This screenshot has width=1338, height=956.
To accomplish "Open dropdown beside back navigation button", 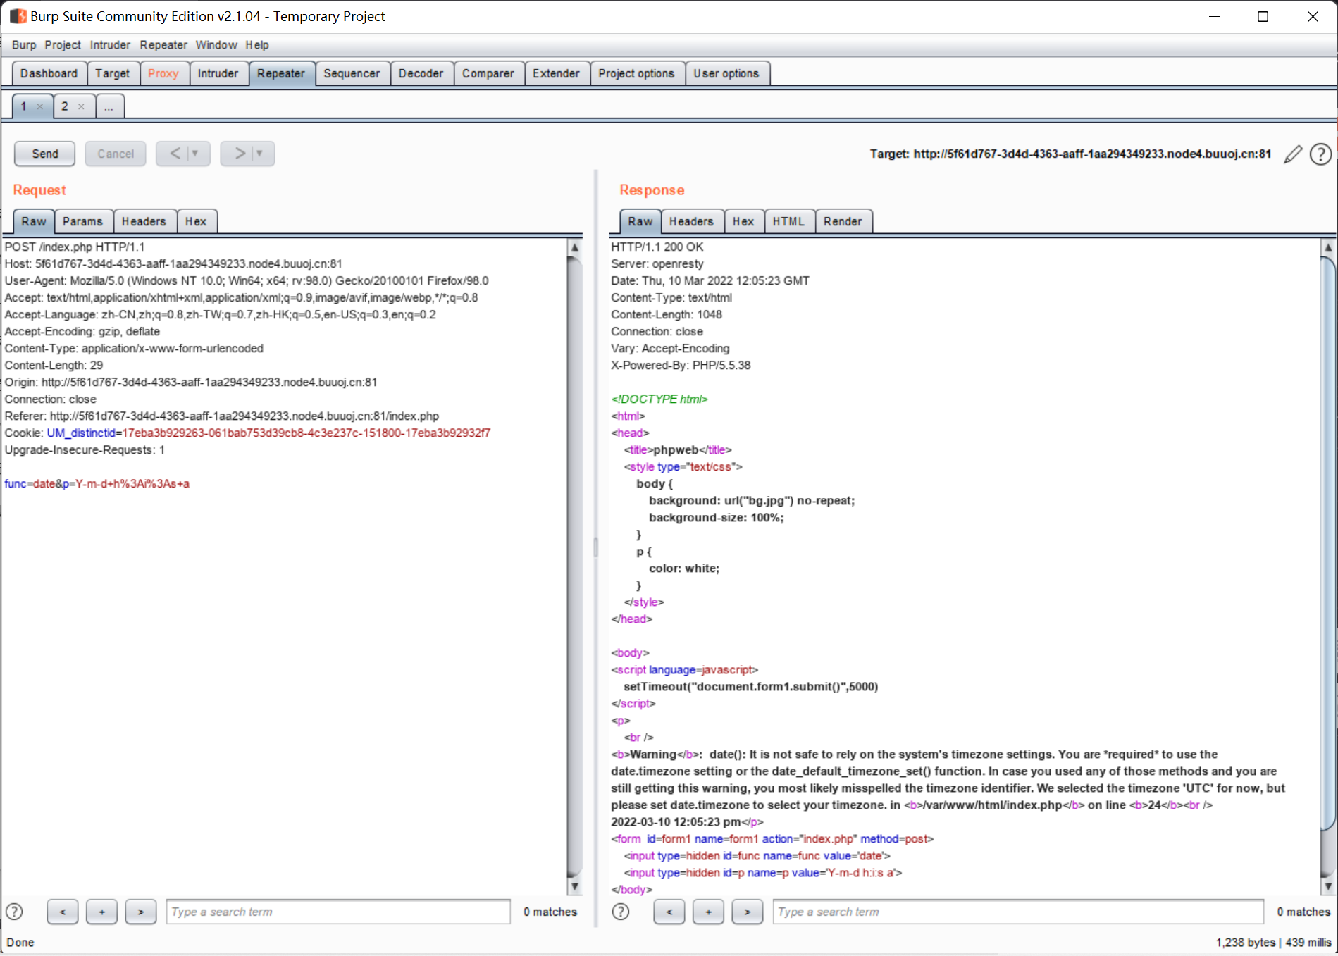I will tap(195, 154).
